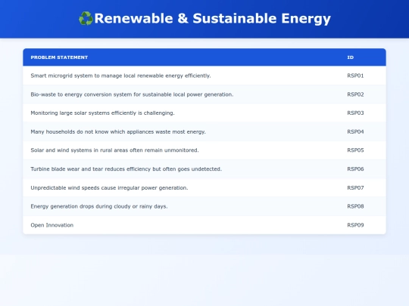The height and width of the screenshot is (306, 409).
Task: Click the Renewable & Sustainable Energy title
Action: coord(212,18)
